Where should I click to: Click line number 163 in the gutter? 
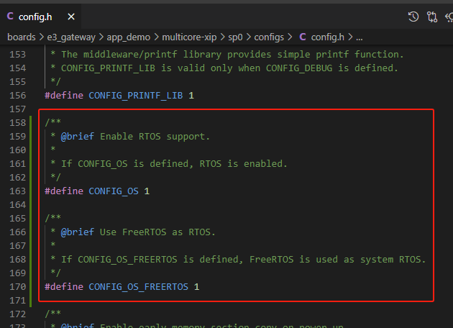pos(17,191)
